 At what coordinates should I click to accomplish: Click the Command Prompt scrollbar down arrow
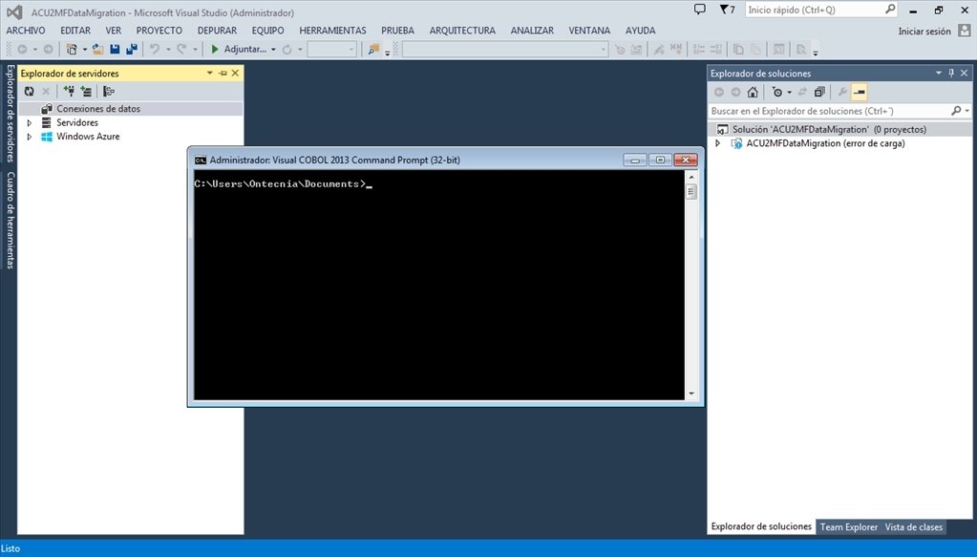click(x=691, y=394)
